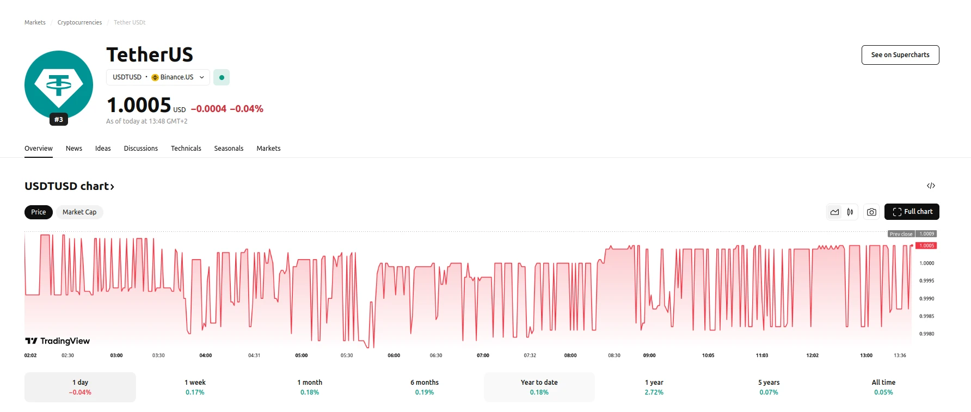Click the Tether coin logo
Screen dimensions: 971x412
coord(59,85)
